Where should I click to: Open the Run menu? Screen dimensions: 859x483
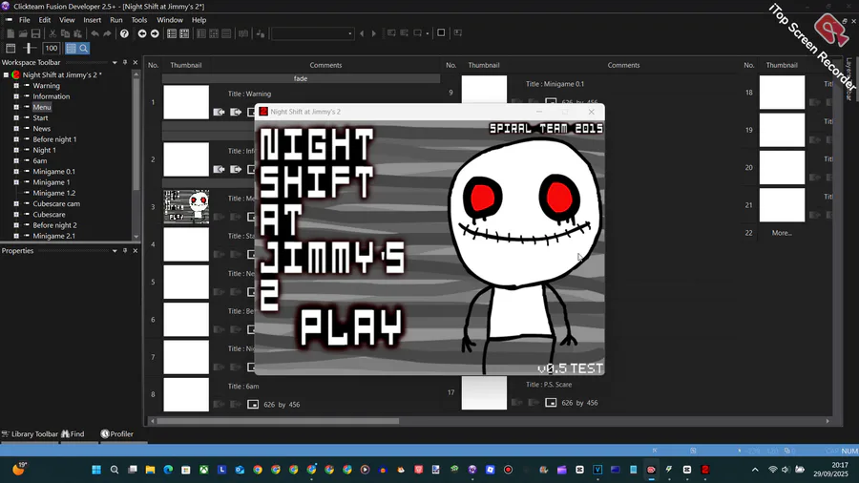116,20
